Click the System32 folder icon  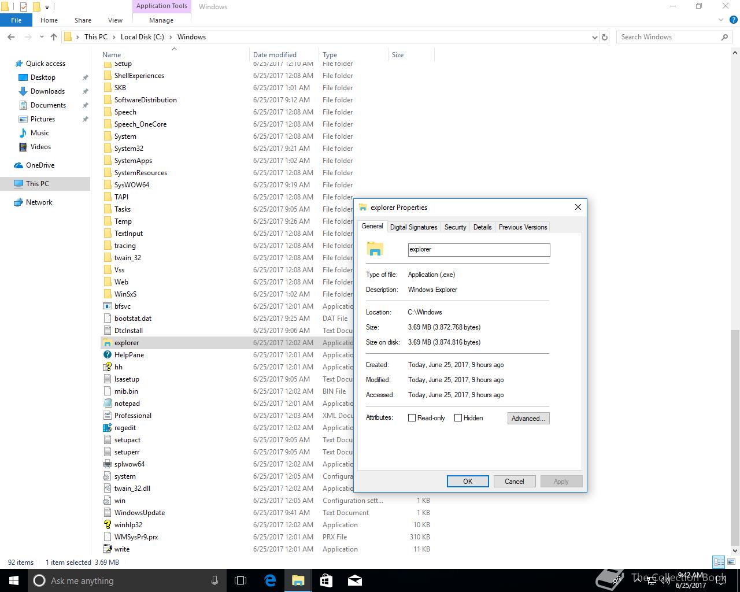tap(107, 149)
